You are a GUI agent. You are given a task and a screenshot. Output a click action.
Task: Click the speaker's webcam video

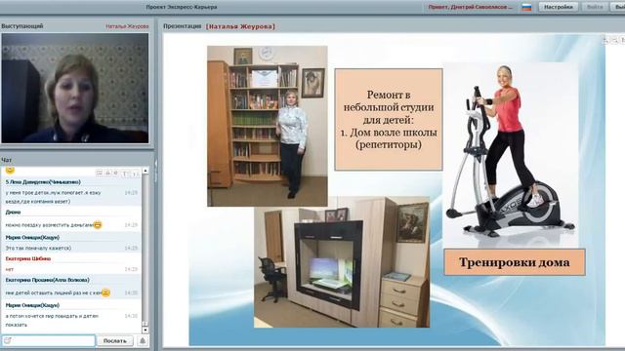(75, 88)
